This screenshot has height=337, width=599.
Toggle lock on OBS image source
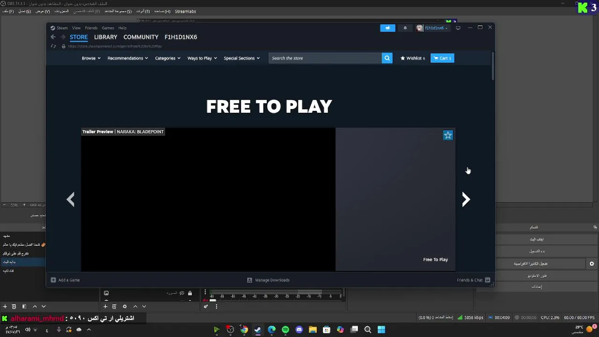[190, 293]
